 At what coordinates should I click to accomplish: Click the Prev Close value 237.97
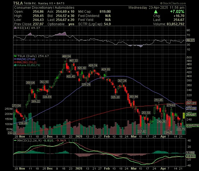tap(38, 24)
